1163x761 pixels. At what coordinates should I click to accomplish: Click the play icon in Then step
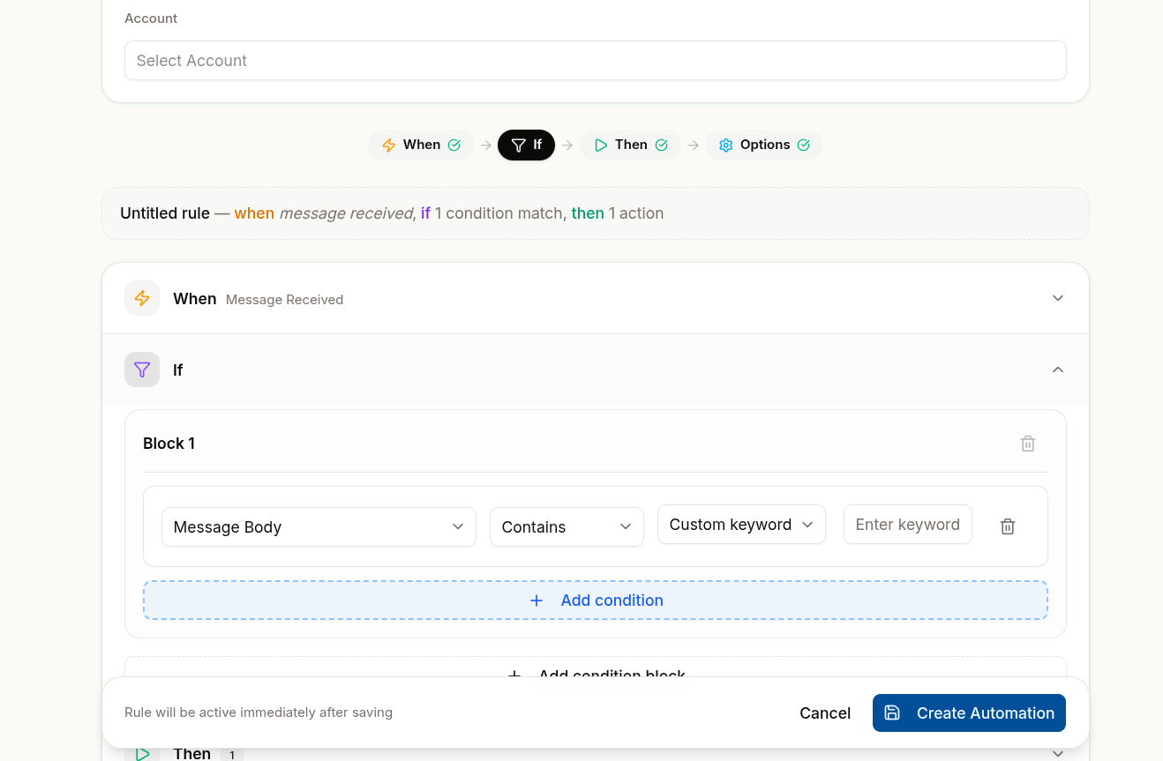pyautogui.click(x=601, y=145)
